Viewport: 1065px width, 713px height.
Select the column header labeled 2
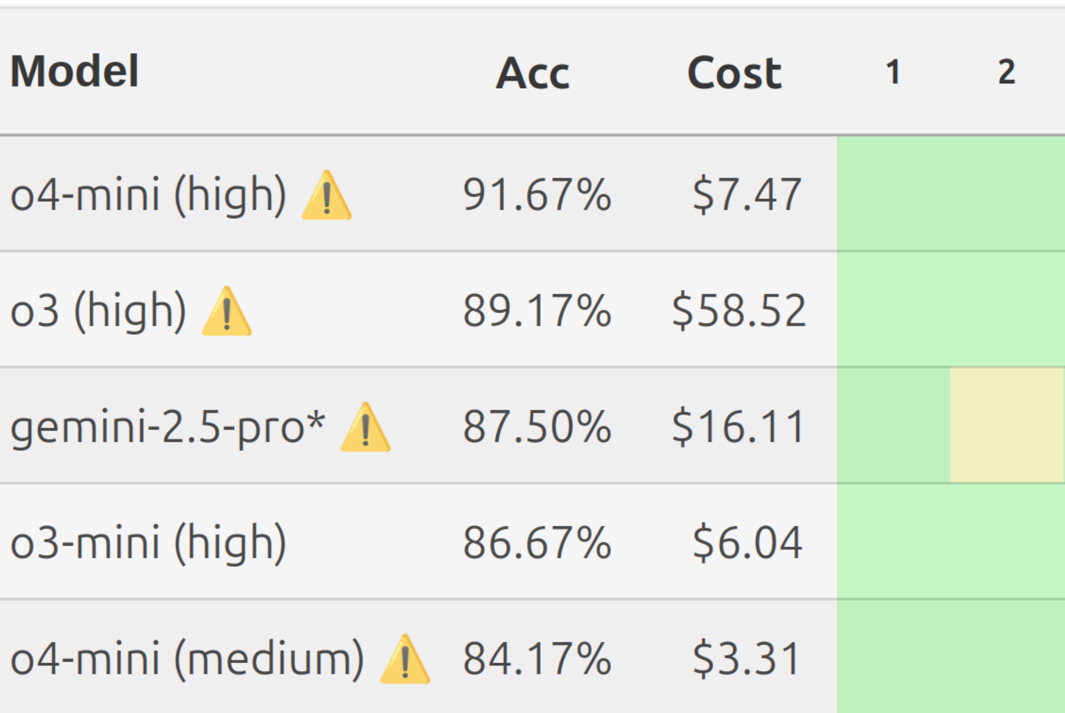1006,72
